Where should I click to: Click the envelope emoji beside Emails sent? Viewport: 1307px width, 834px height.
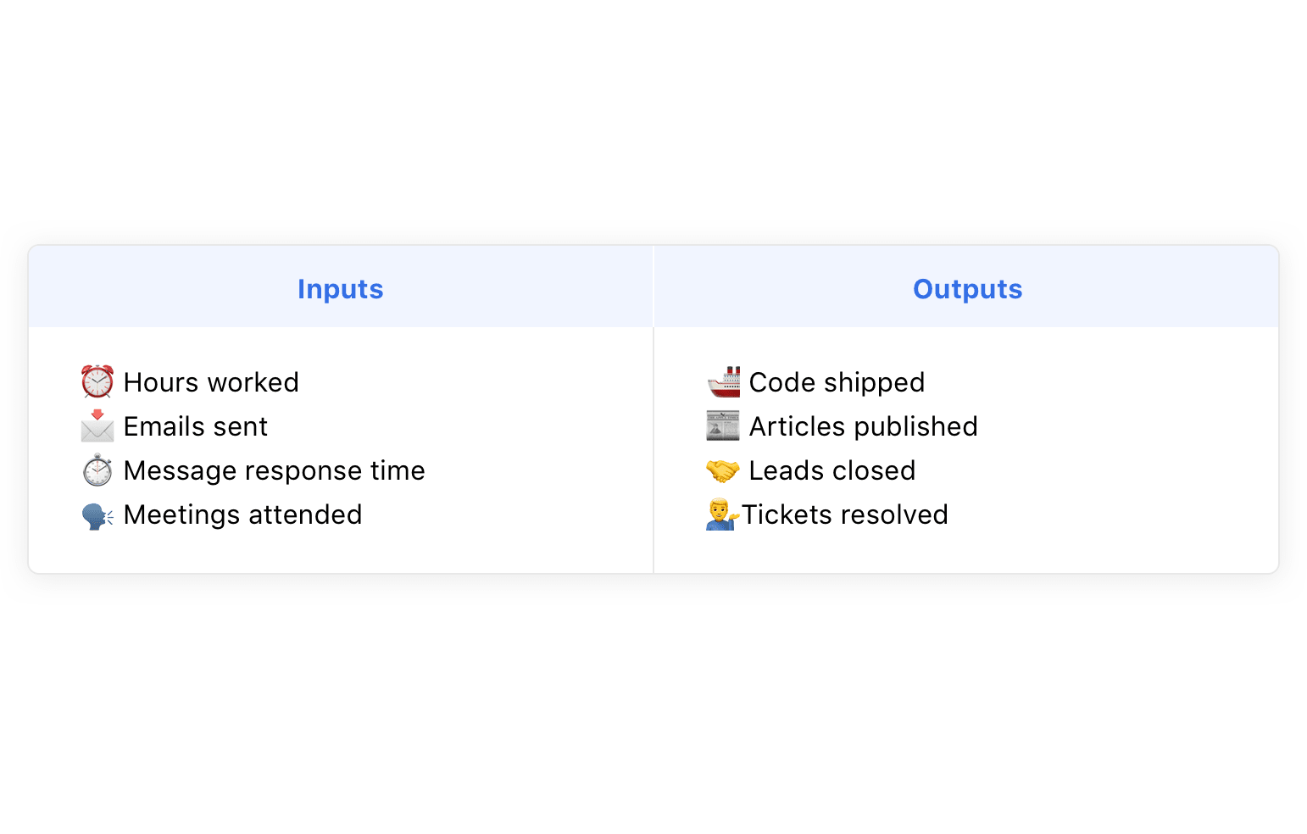click(97, 426)
